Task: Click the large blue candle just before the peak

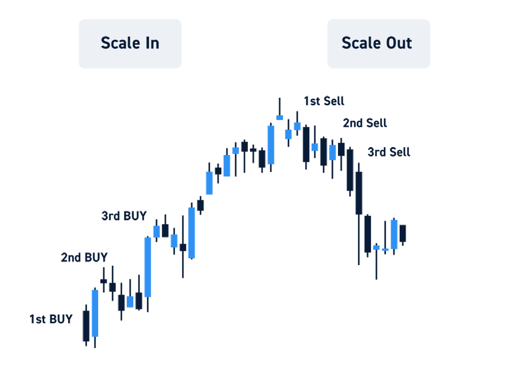Action: (x=271, y=145)
